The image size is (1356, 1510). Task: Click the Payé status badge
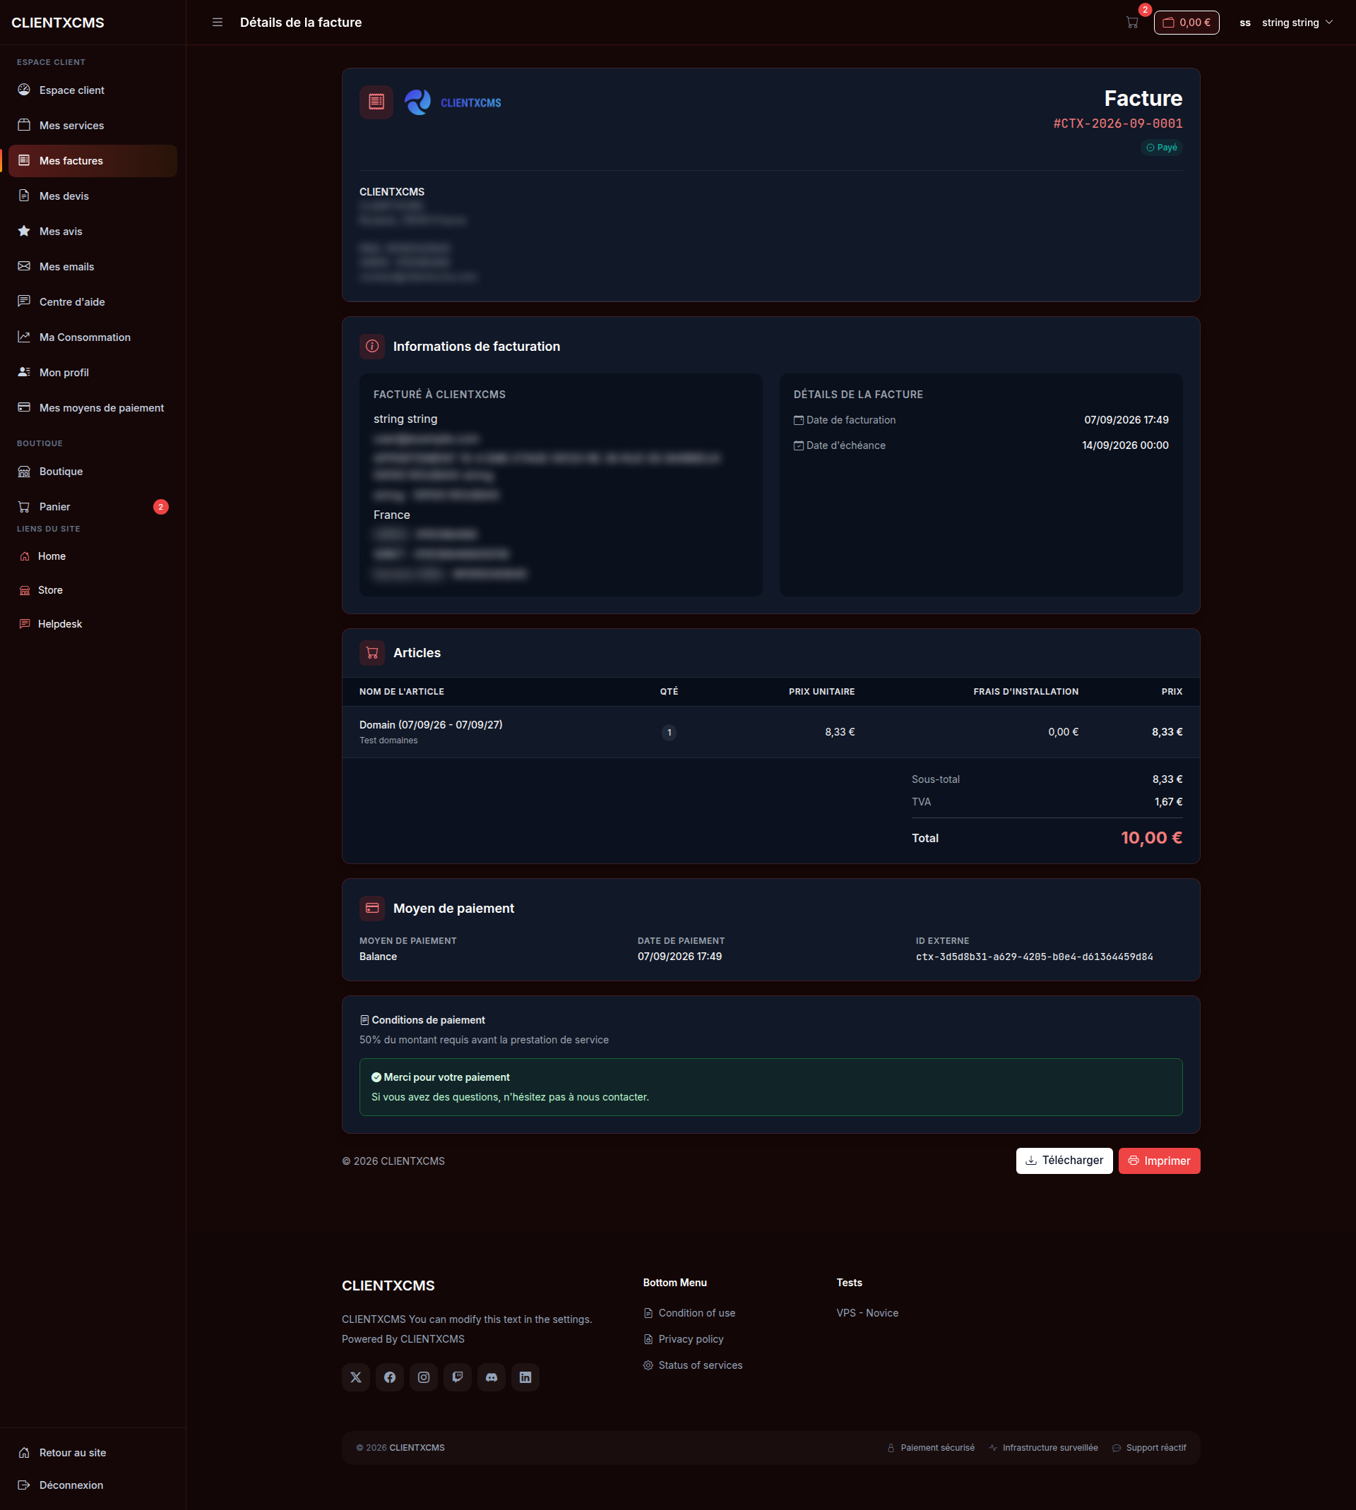point(1162,148)
